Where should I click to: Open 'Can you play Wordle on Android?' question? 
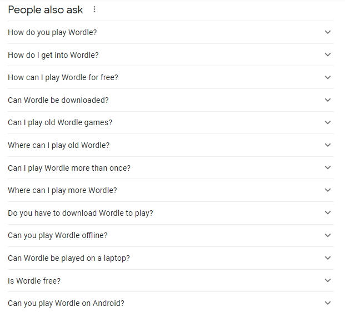pyautogui.click(x=66, y=303)
